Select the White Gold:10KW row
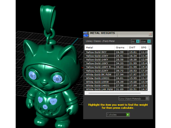Image resolution: width=171 pixels, height=128 pixels. click(116, 82)
